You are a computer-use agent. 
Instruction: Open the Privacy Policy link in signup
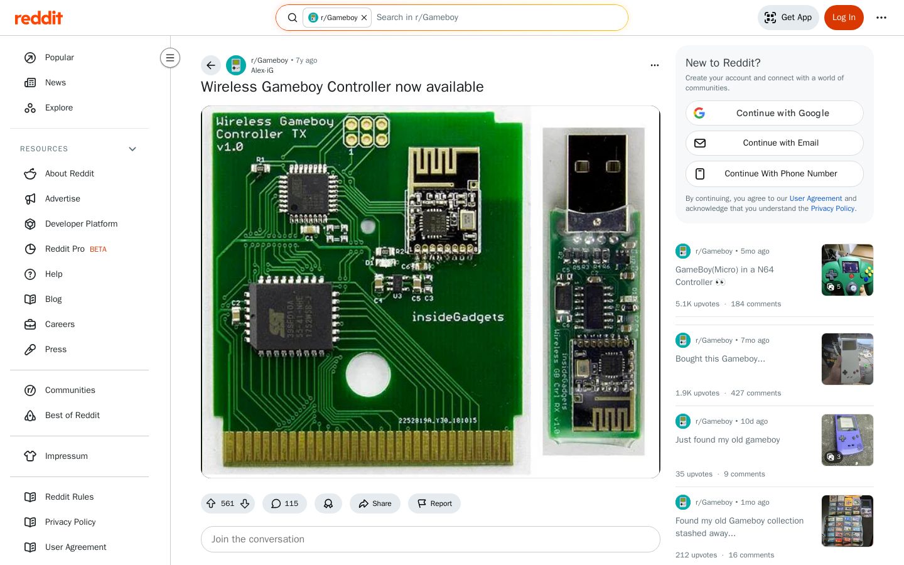click(832, 208)
